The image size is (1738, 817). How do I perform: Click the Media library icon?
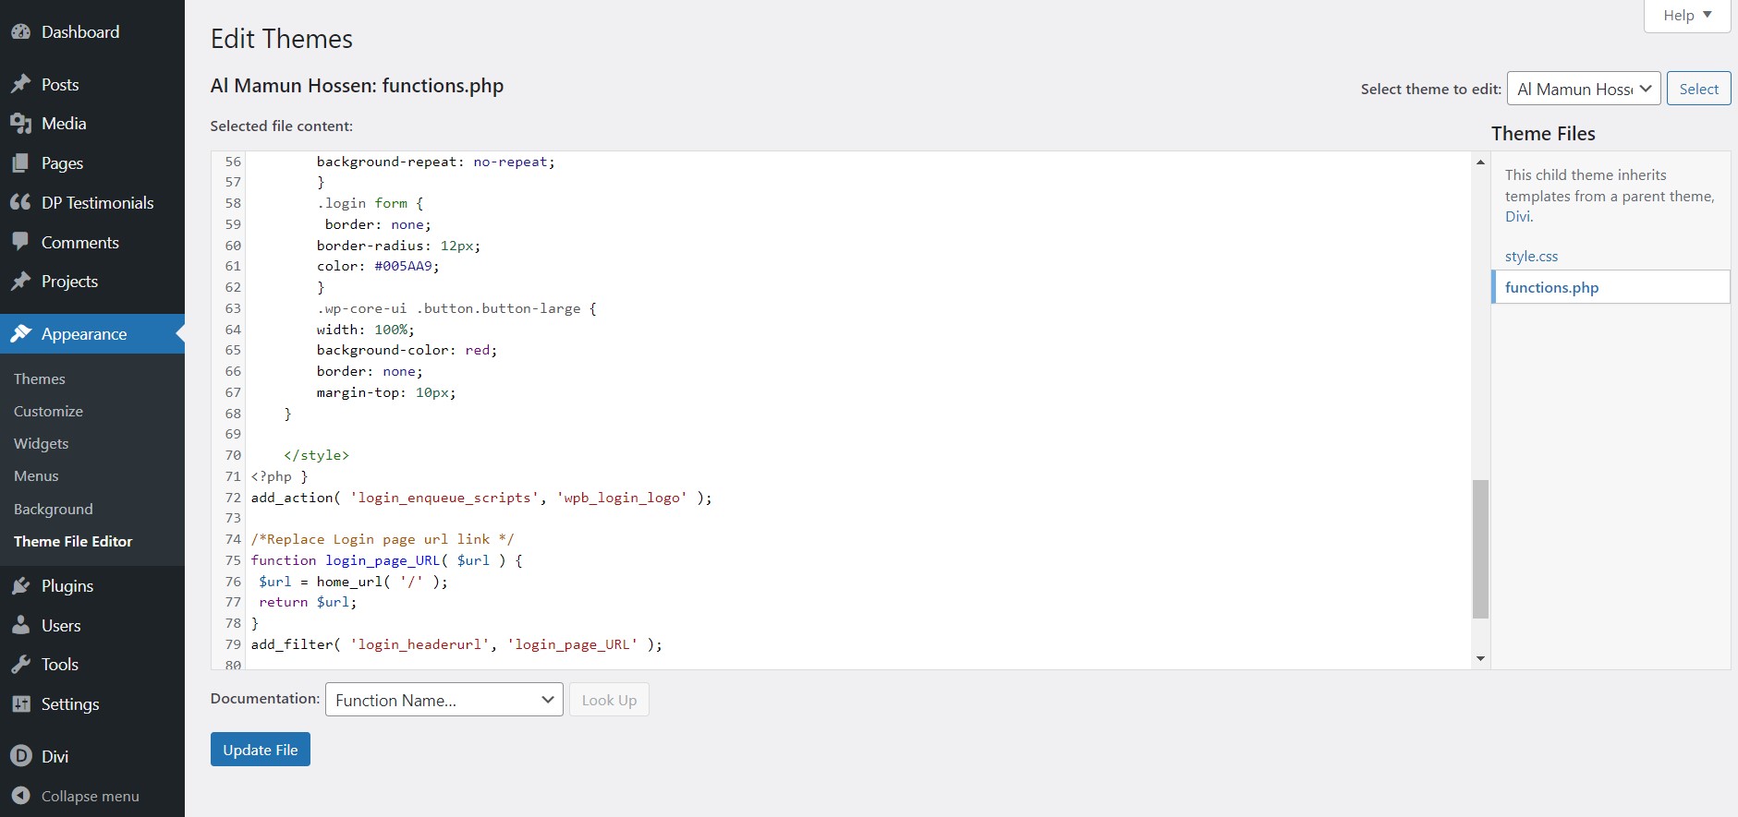click(x=20, y=124)
